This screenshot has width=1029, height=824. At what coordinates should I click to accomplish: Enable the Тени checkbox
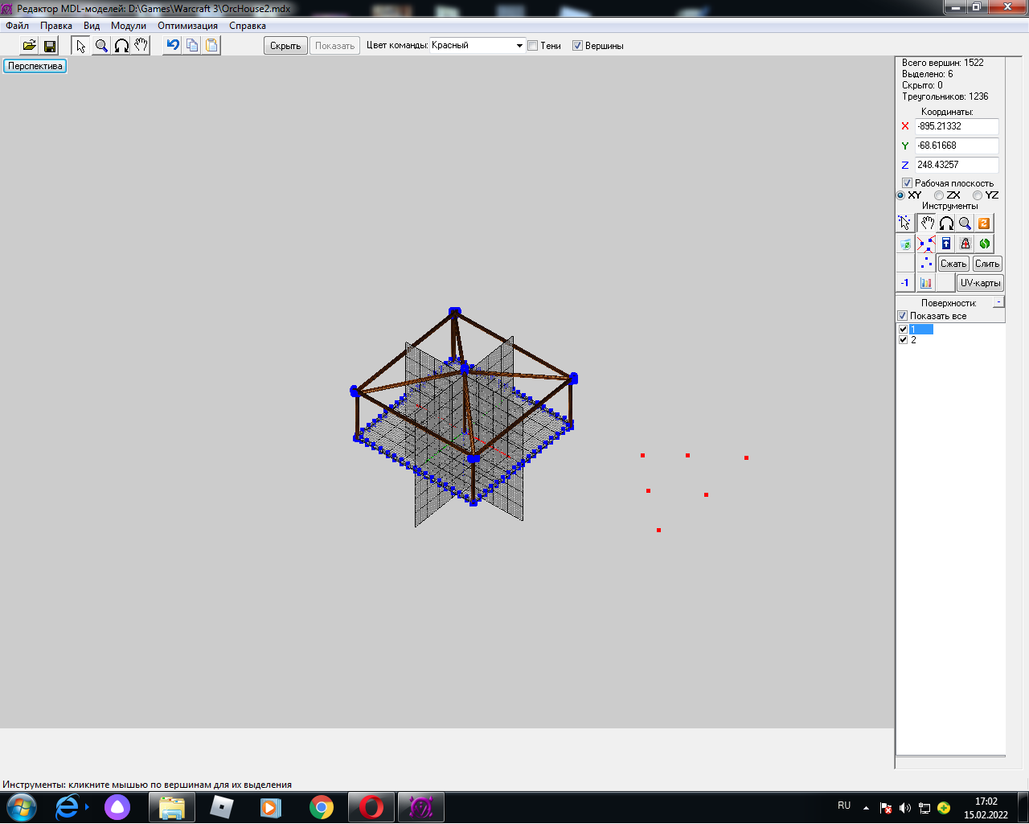point(532,46)
